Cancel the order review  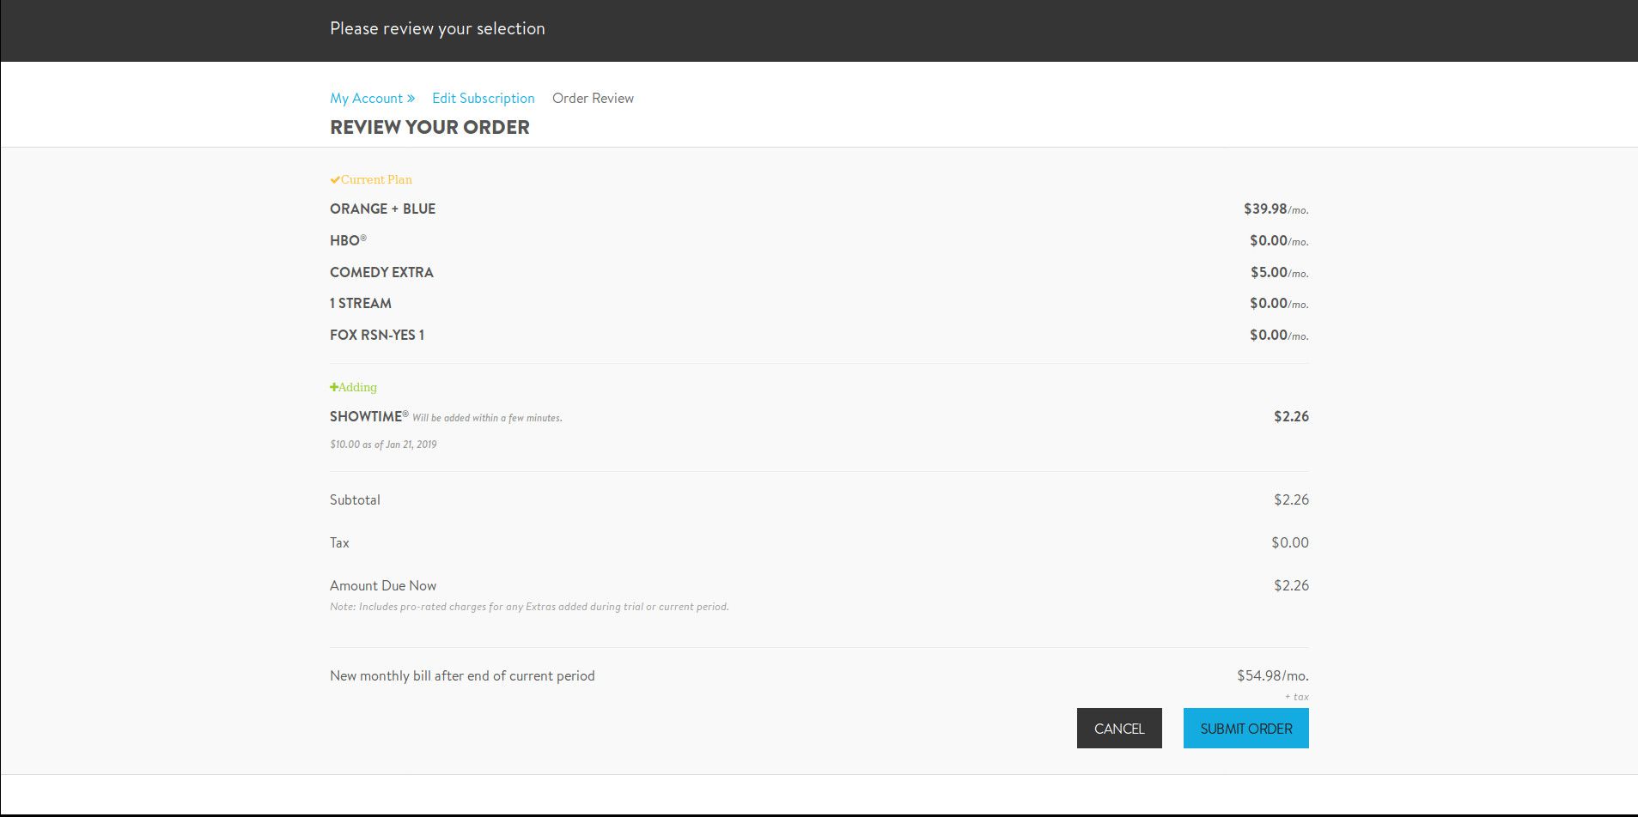[1119, 728]
